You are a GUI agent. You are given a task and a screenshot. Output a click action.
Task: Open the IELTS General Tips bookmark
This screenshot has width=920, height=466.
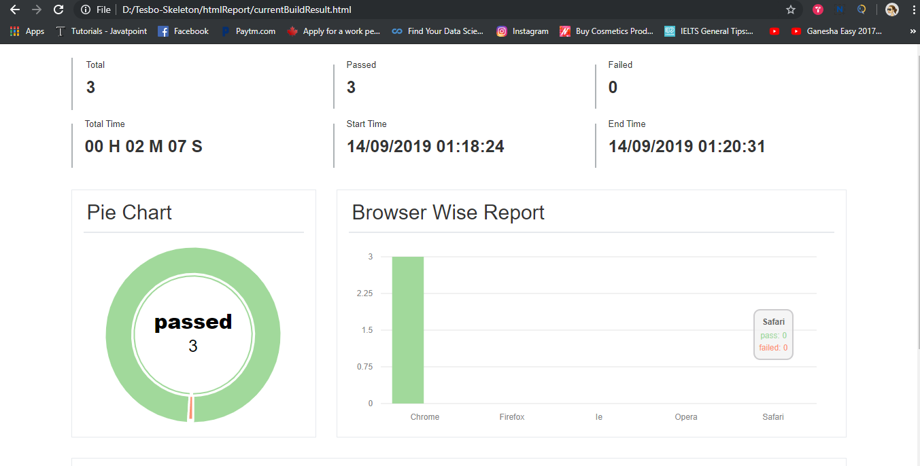(709, 31)
